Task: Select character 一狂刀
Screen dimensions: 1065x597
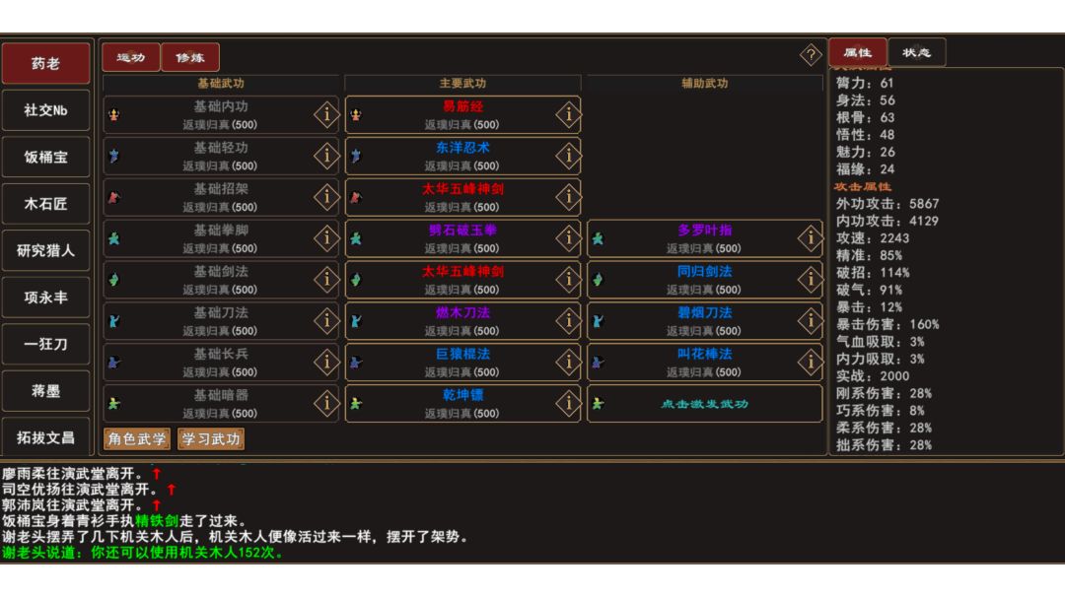Action: 45,344
